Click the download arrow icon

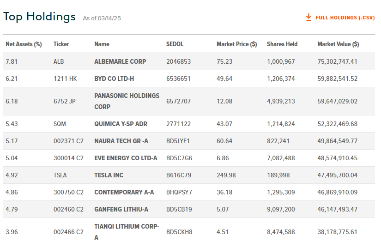click(x=308, y=18)
